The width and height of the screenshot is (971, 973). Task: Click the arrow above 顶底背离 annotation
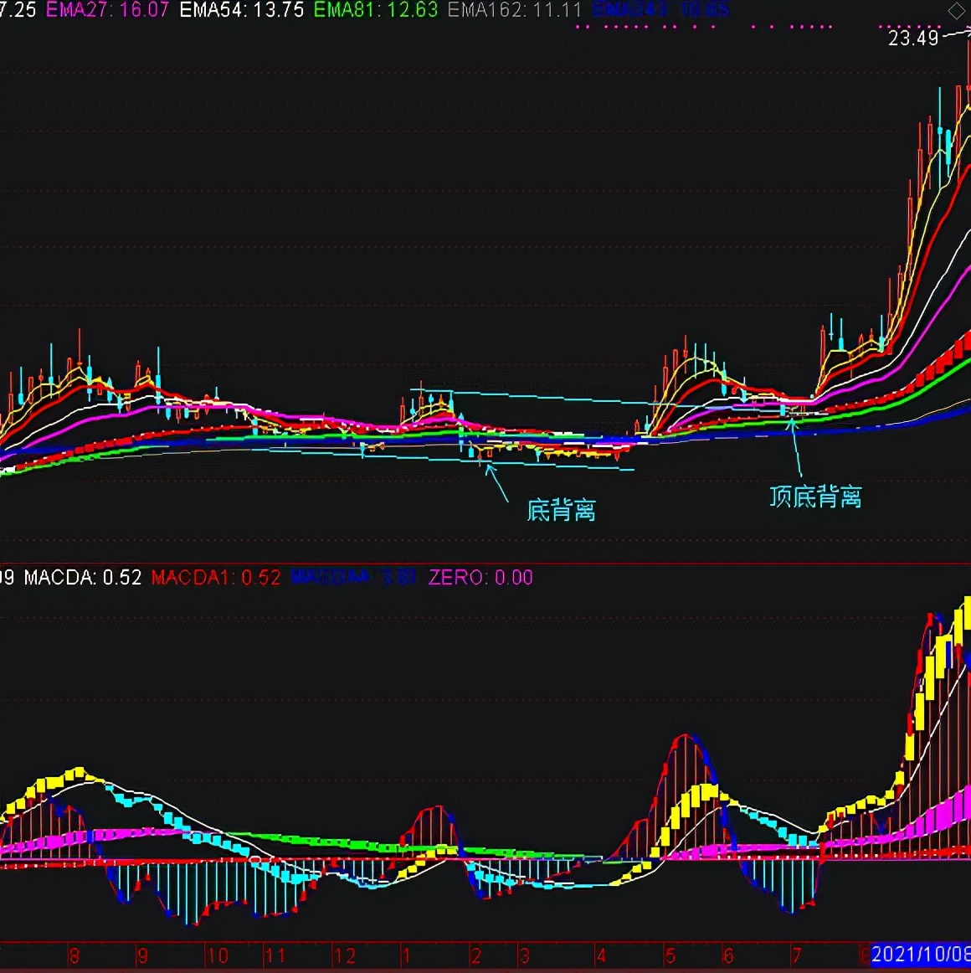point(797,446)
